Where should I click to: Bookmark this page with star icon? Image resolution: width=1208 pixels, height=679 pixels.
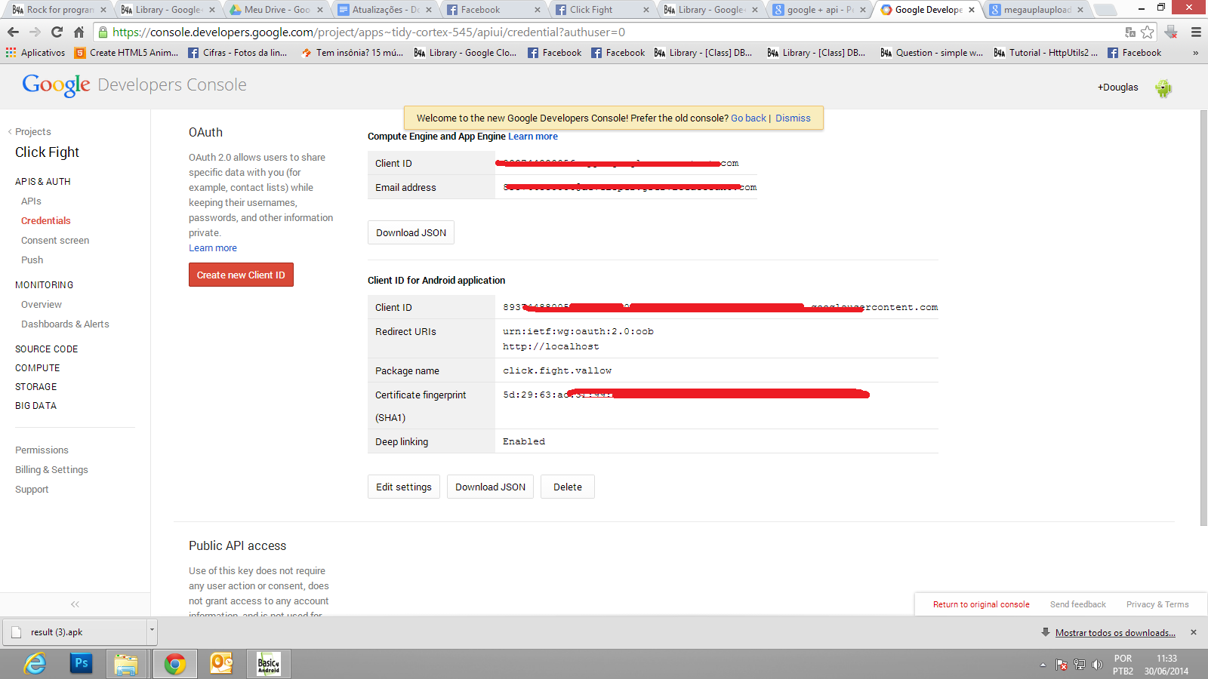(x=1148, y=32)
